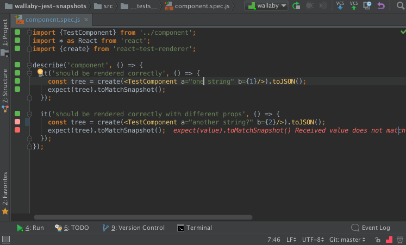Open the 7: Structure tool window
The width and height of the screenshot is (406, 245).
coord(5,86)
